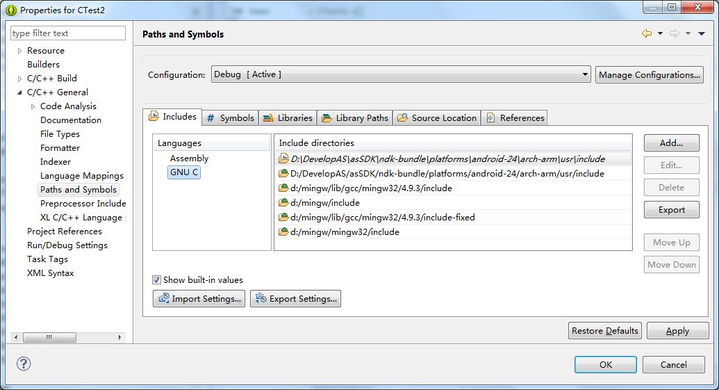Click the Properties window title icon
Image resolution: width=719 pixels, height=390 pixels.
11,10
